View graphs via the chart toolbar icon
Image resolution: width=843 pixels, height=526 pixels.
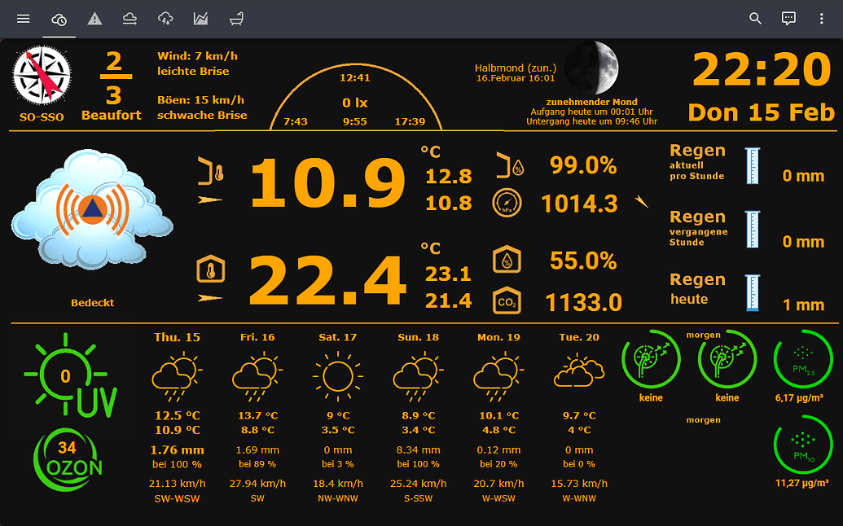200,18
